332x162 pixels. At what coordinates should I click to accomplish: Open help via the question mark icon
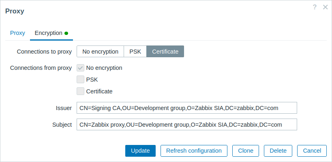click(315, 7)
